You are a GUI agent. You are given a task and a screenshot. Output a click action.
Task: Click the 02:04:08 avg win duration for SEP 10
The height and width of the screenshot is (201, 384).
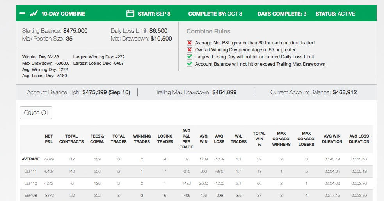pos(332,183)
